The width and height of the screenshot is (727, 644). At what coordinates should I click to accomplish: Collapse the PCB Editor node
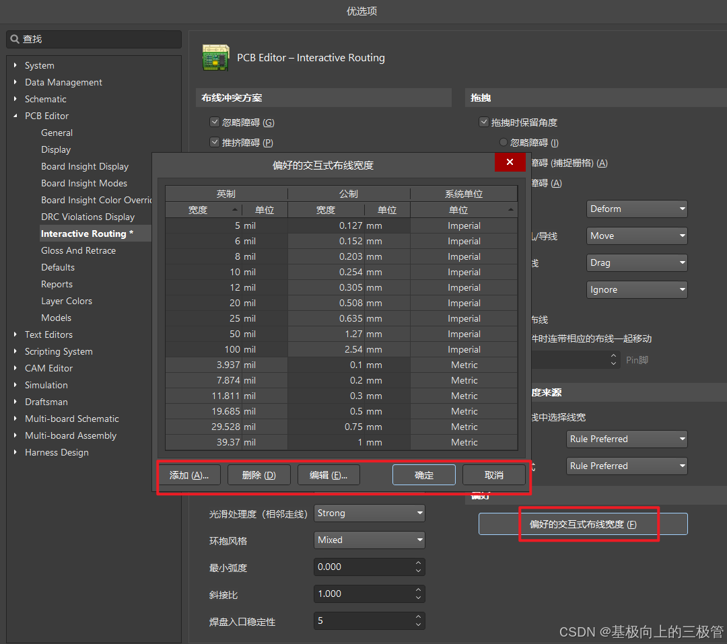(15, 116)
